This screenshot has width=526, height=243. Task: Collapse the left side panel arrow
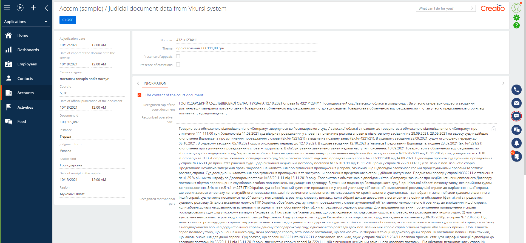tap(47, 8)
